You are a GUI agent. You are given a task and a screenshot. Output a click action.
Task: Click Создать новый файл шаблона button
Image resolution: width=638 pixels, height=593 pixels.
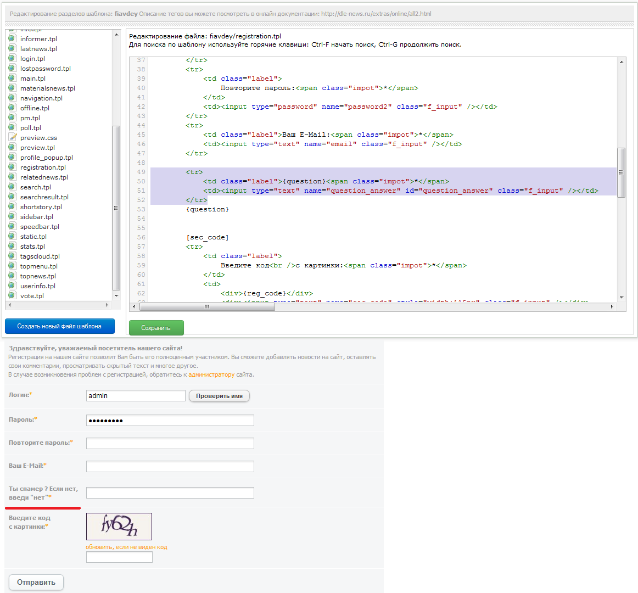point(59,326)
